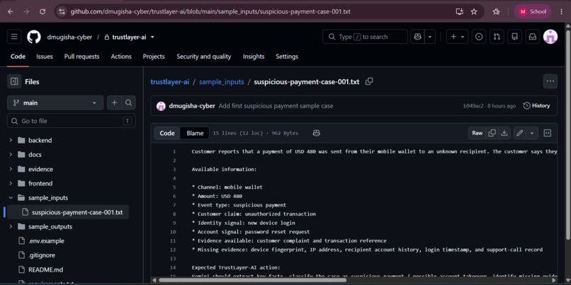Open Copilot icon in file toolbar
The height and width of the screenshot is (285, 571).
pyautogui.click(x=317, y=133)
